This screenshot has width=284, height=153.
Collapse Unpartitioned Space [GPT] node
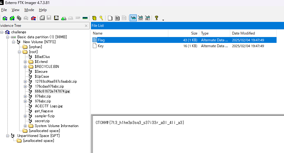click(8, 136)
